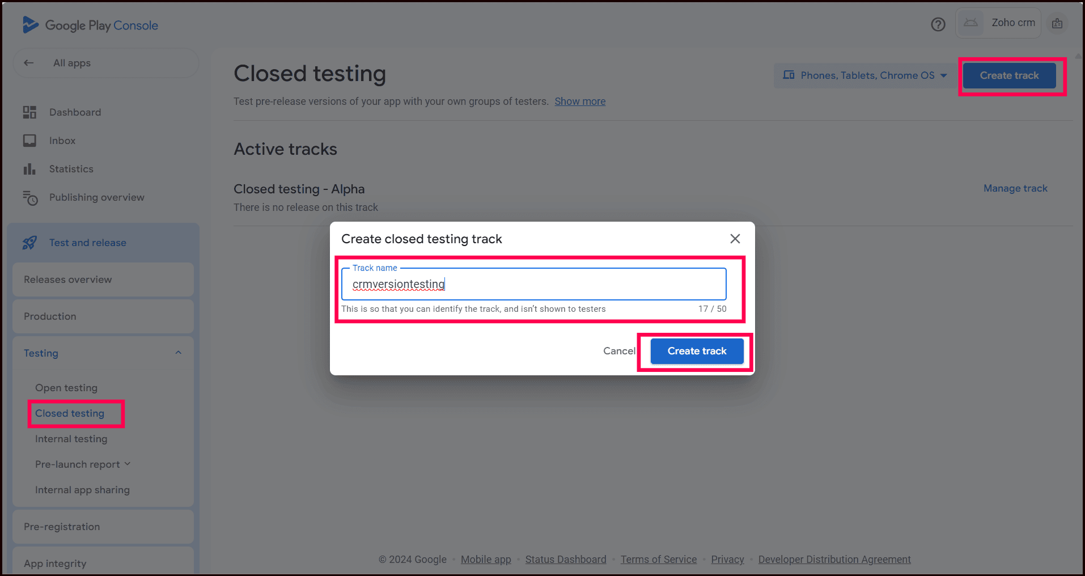Click the Track name text field
1085x576 pixels.
(533, 284)
